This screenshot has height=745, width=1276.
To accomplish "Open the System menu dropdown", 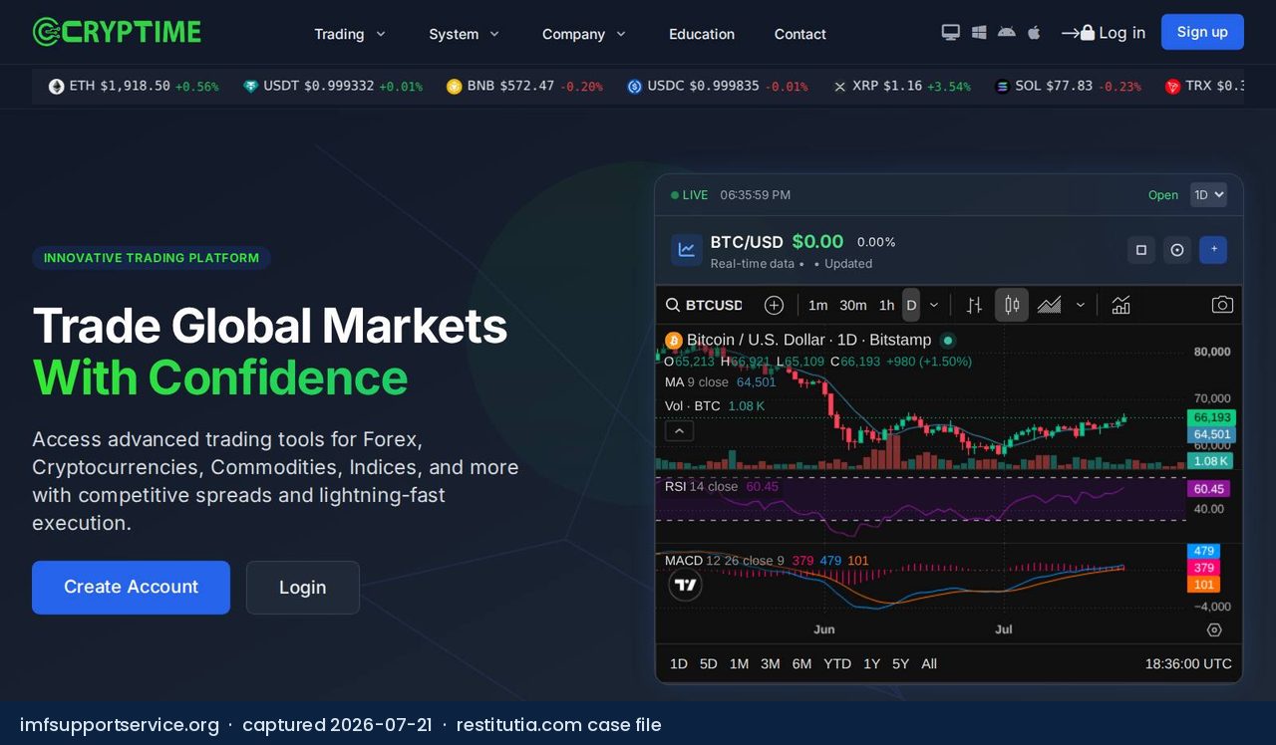I will (x=465, y=34).
